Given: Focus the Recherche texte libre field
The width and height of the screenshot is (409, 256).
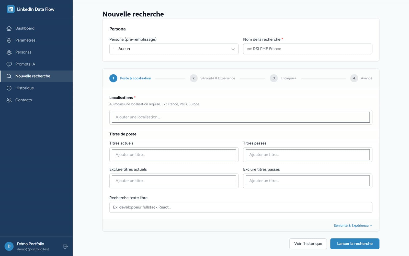Looking at the screenshot, I should pyautogui.click(x=241, y=207).
